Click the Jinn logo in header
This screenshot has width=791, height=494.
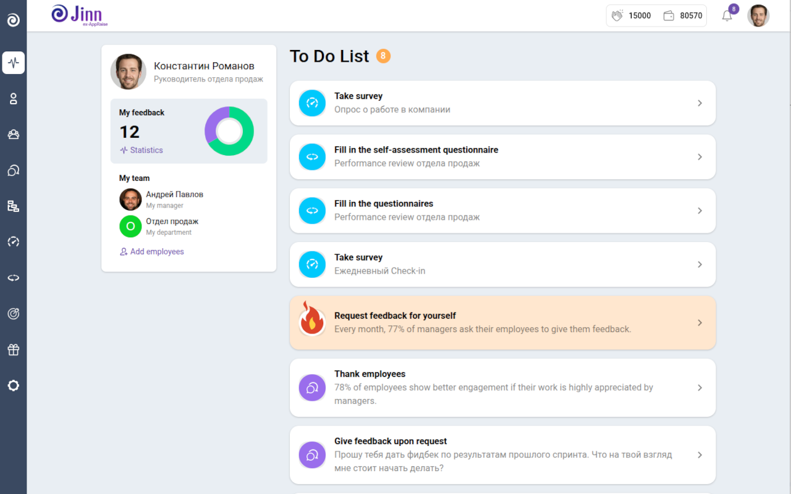[x=77, y=15]
